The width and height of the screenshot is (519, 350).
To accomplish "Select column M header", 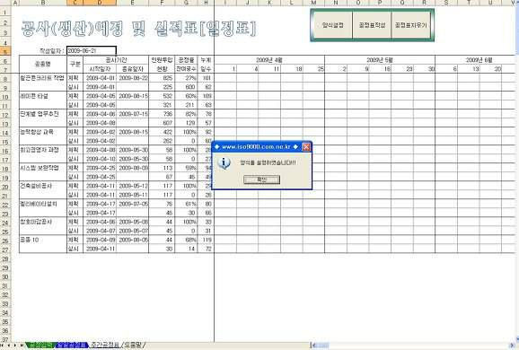I will coord(313,3).
